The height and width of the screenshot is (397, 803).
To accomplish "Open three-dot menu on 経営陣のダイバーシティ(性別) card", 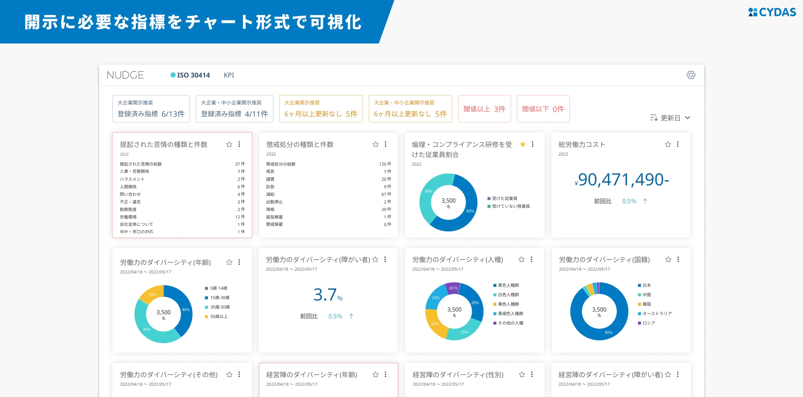I will 532,374.
